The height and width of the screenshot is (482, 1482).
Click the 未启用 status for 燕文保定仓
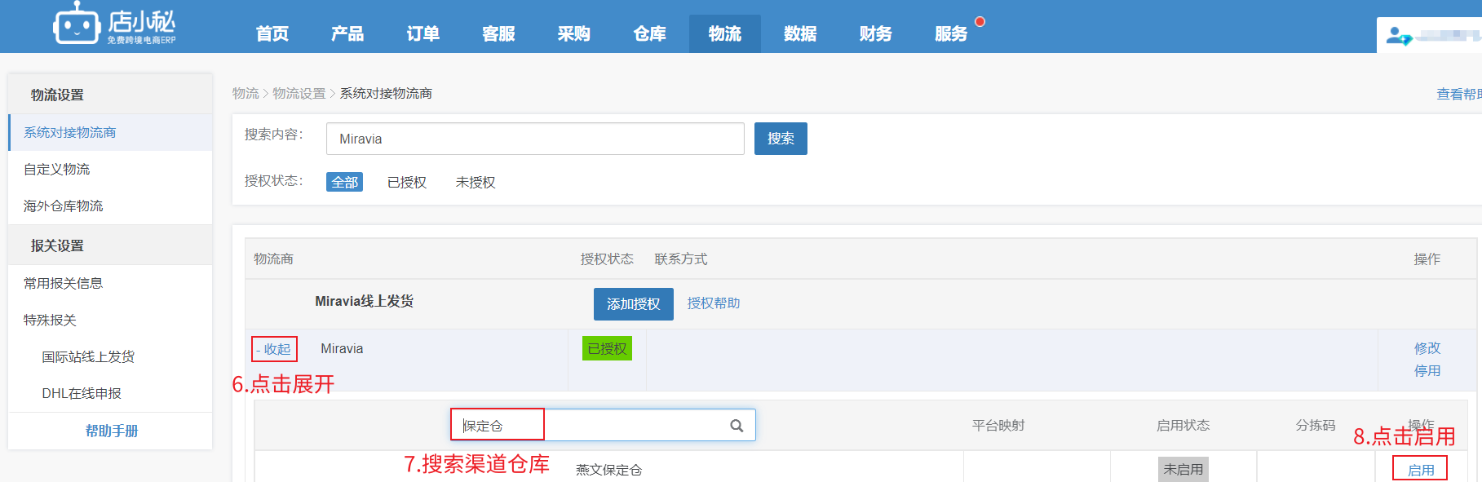tap(1183, 469)
